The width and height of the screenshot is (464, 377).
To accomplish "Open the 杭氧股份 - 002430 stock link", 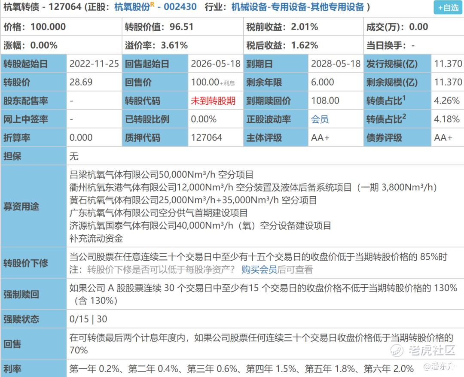I will pos(156,7).
